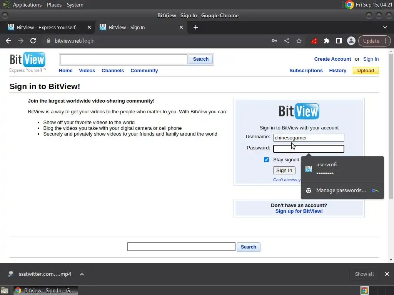Screen dimensions: 394x295
Task: Switch to BitView - Express Yourself tab
Action: pos(47,27)
